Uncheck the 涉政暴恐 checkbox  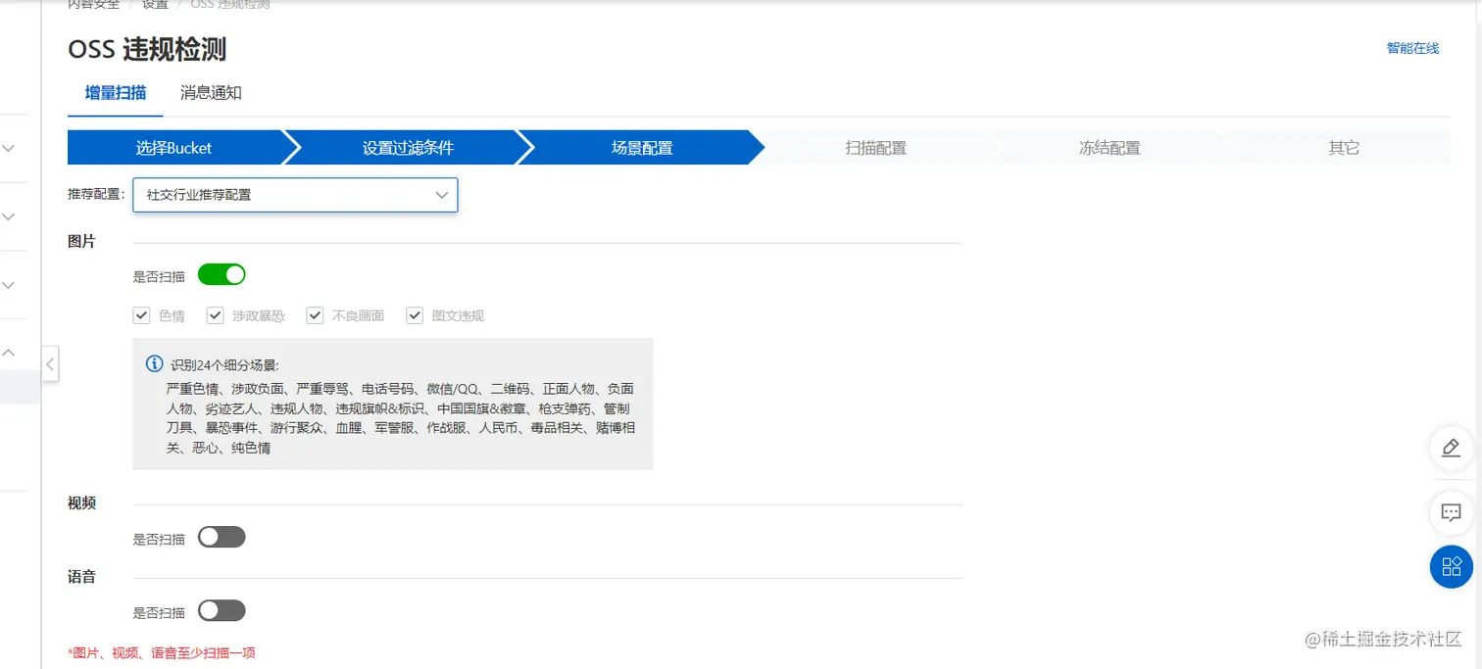click(x=215, y=315)
